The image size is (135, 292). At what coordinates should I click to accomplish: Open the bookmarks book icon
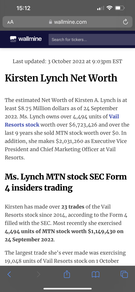96,274
